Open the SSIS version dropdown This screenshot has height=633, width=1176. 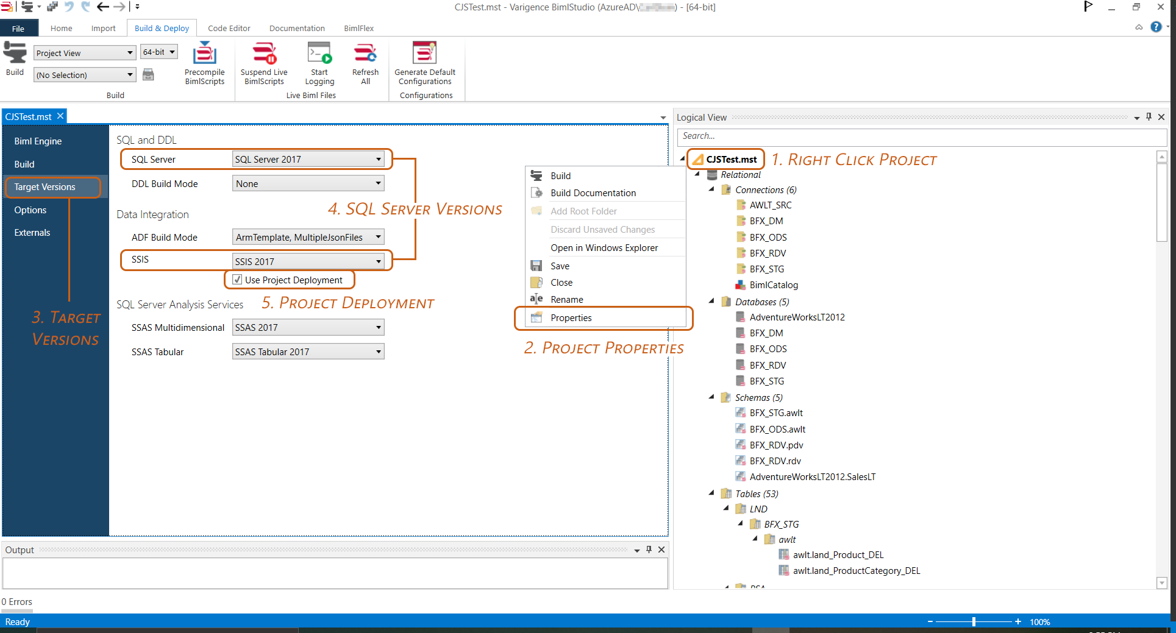click(308, 261)
